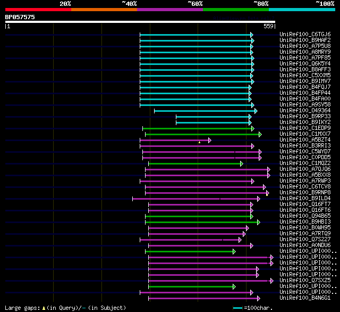Viewport: 340px width, 312px height.
Task: Click UniRef100_B4FP44 label
Action: [x=305, y=93]
